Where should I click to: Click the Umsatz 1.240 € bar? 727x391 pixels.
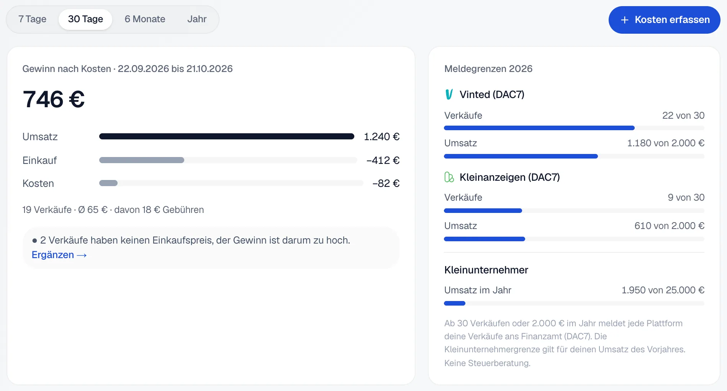click(x=227, y=136)
